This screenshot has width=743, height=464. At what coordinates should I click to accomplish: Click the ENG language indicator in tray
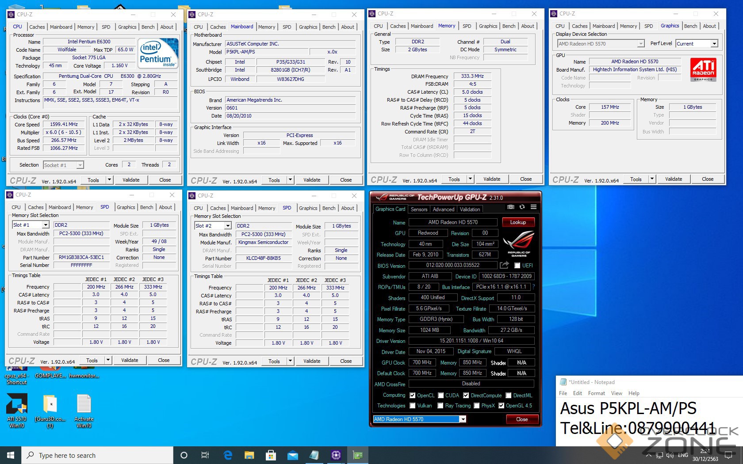tap(683, 455)
